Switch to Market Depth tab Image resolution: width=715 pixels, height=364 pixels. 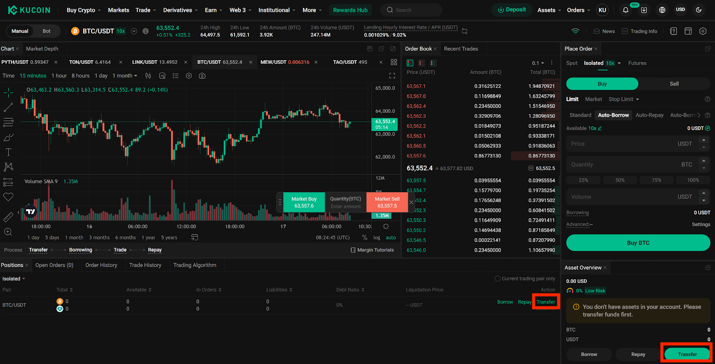point(42,49)
